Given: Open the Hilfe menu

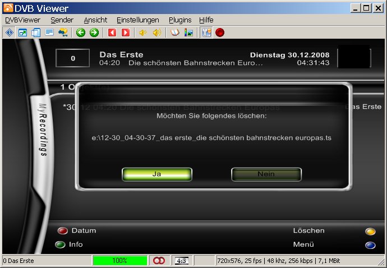Looking at the screenshot, I should tap(206, 20).
